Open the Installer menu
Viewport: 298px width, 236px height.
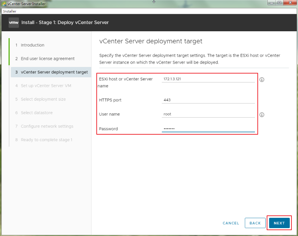(x=10, y=11)
